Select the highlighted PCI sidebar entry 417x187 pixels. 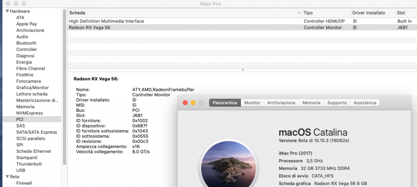[x=32, y=120]
